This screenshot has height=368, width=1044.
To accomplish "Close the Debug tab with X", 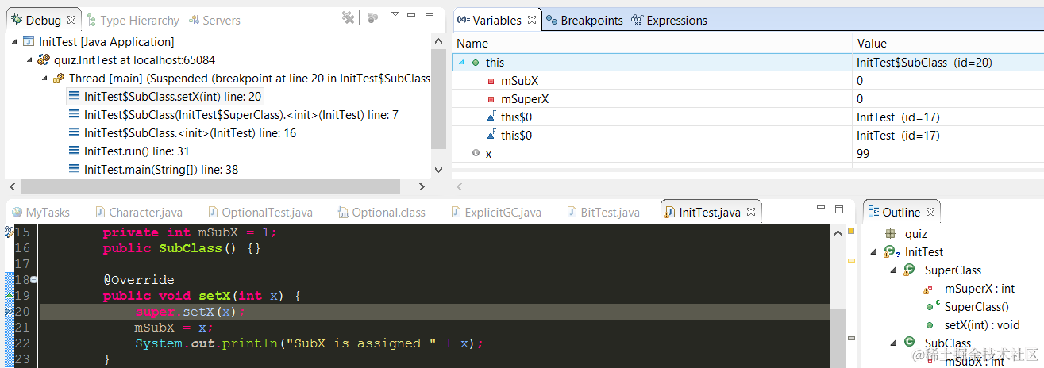I will tap(71, 19).
